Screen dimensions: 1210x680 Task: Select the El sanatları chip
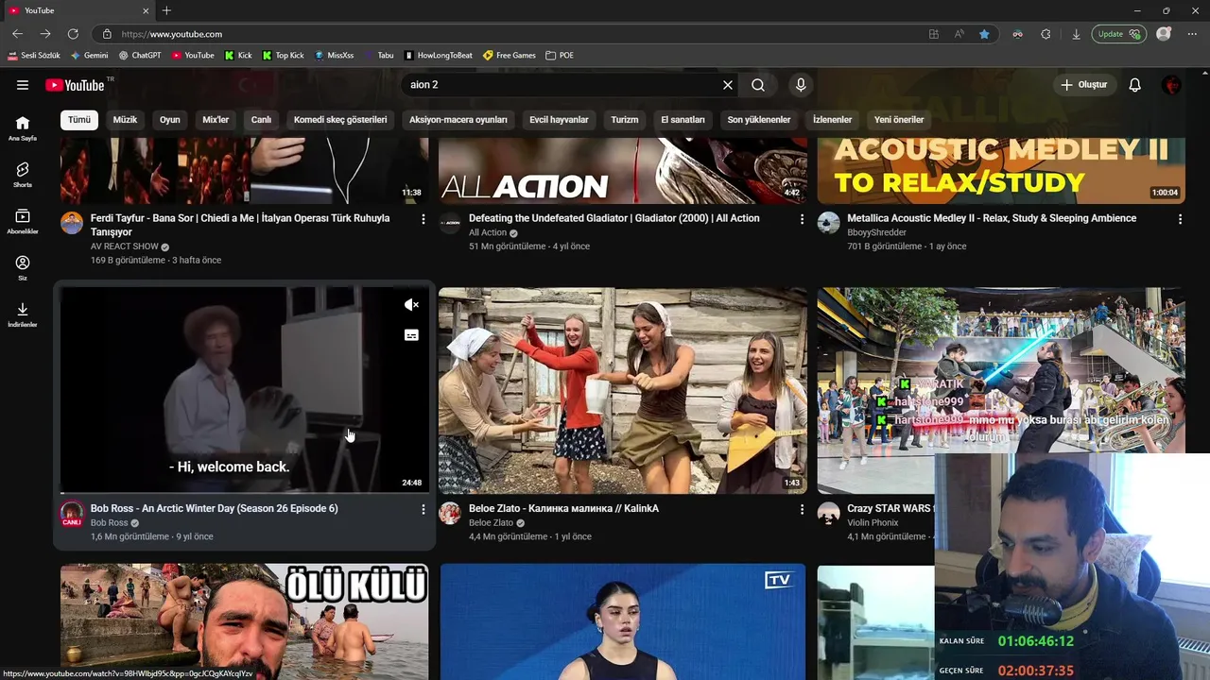(683, 120)
